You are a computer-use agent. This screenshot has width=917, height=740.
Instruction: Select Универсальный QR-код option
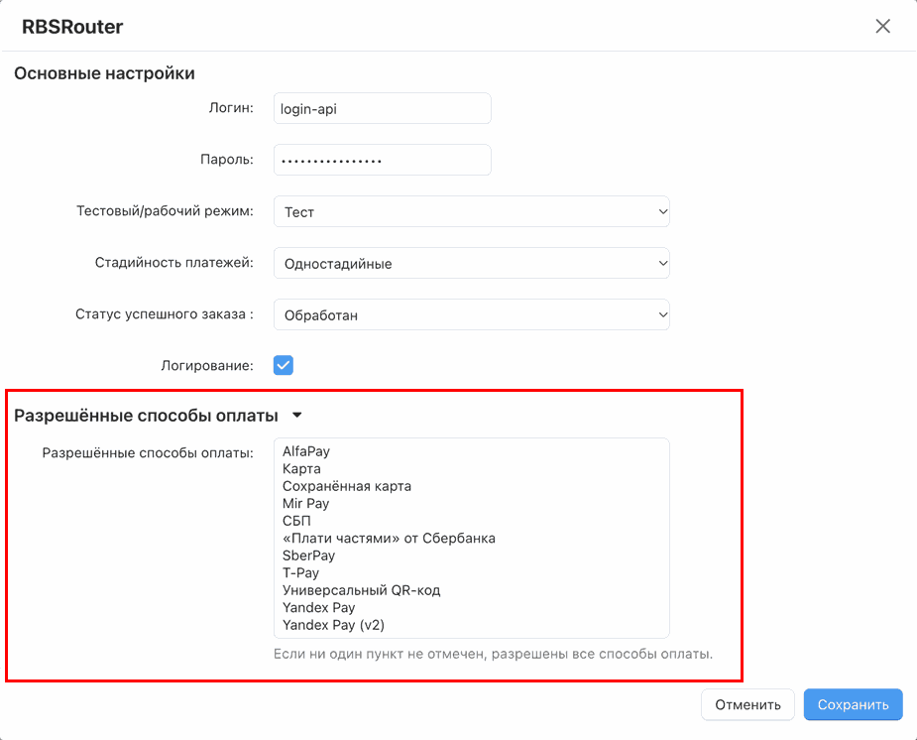471,590
